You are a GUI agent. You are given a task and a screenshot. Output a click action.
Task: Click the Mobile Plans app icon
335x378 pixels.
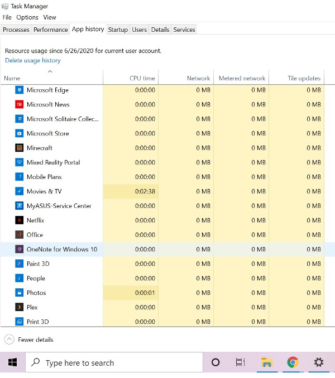point(20,177)
